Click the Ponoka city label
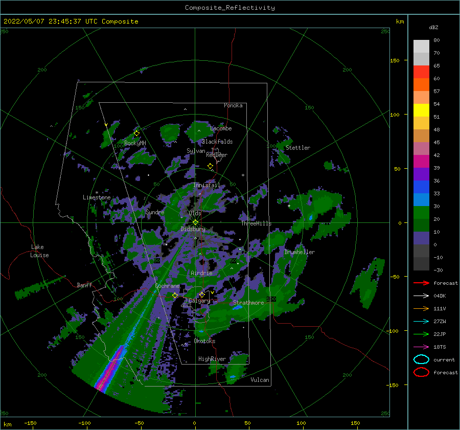 pos(233,105)
